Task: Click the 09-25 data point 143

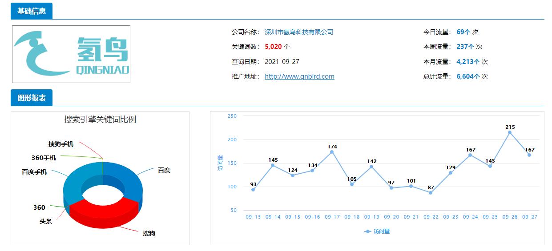Action: click(x=490, y=166)
